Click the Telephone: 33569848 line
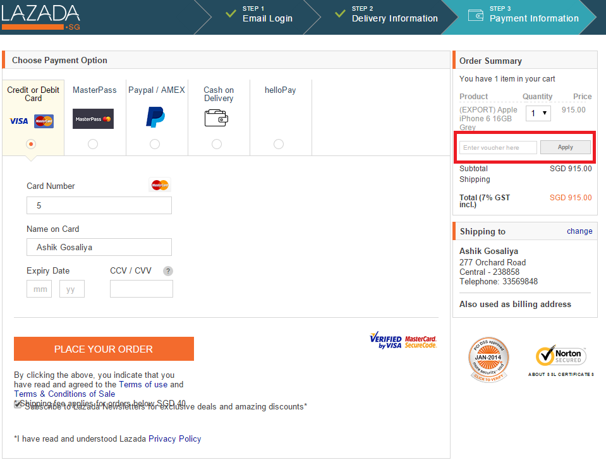 click(498, 281)
